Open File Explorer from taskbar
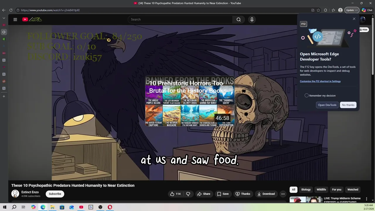The height and width of the screenshot is (211, 375). [52, 207]
